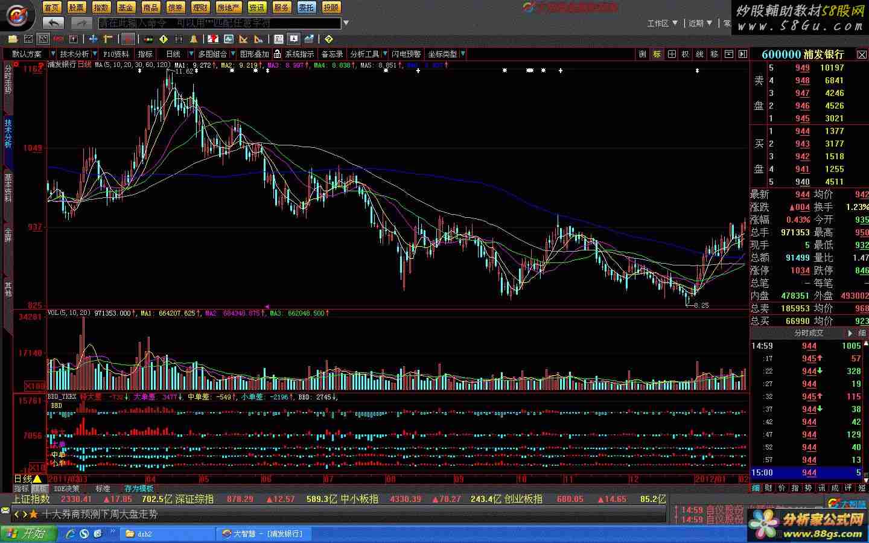The image size is (869, 543).
Task: Select the 标准 bottom tab
Action: [103, 489]
